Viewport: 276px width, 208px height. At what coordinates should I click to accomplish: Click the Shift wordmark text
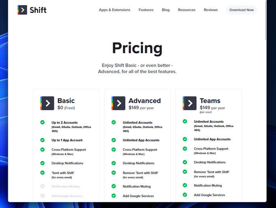[x=38, y=10]
